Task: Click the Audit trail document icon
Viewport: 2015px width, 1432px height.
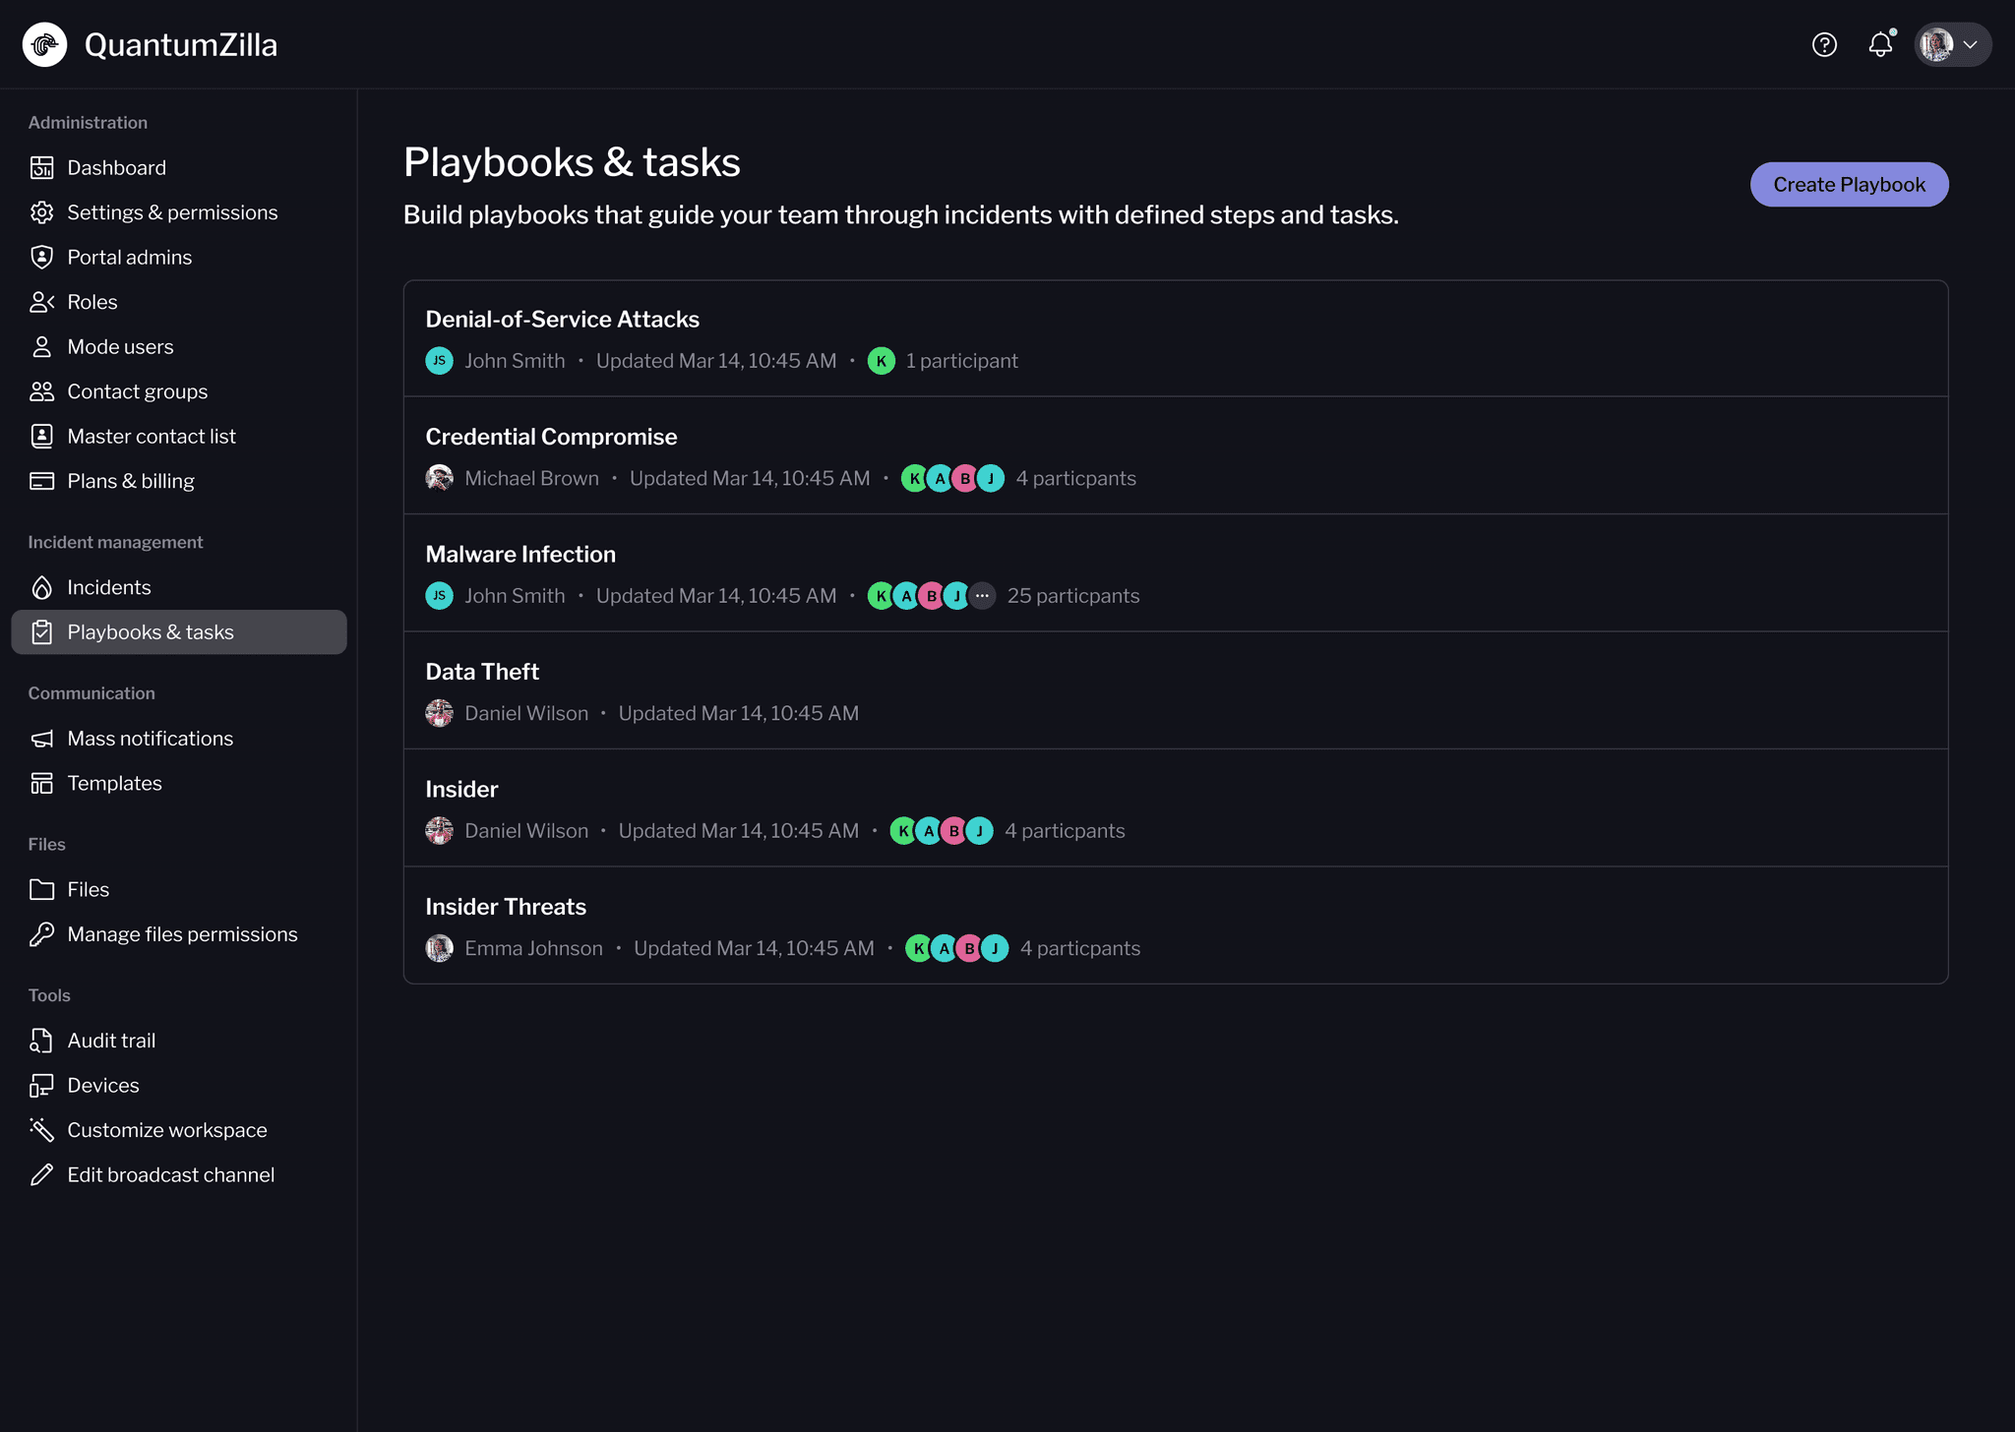Action: point(41,1041)
